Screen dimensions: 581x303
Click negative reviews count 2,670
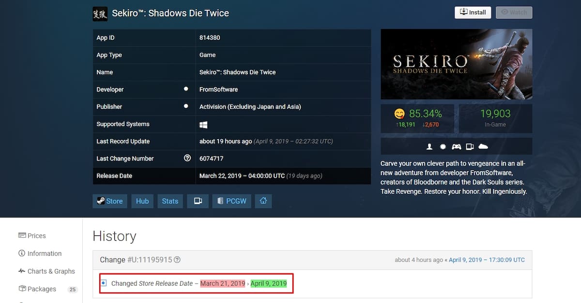point(429,125)
